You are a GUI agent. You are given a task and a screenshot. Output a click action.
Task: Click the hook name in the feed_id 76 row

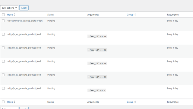[24, 48]
